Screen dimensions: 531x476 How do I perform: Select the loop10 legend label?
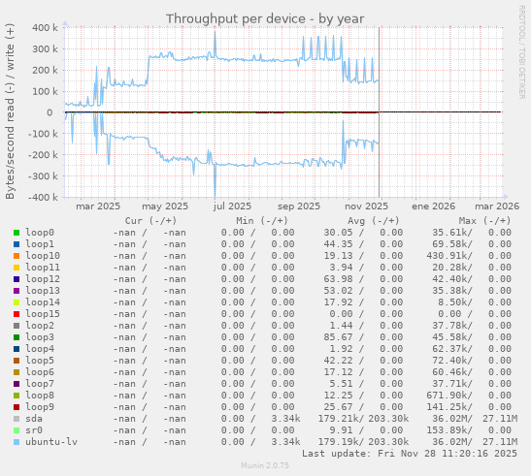[43, 255]
